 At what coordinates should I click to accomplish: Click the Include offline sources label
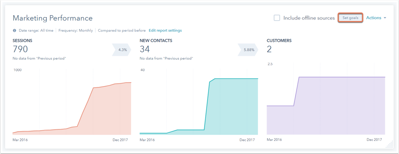coord(309,18)
